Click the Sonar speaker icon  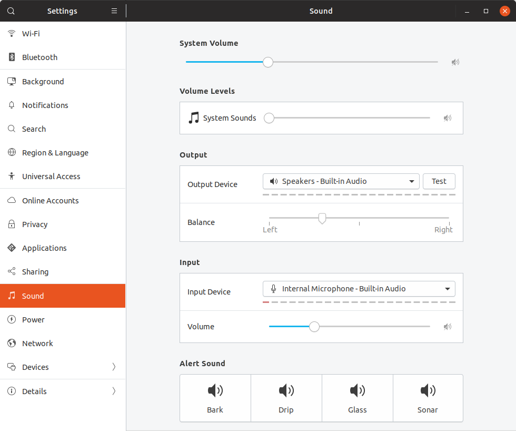(x=428, y=390)
